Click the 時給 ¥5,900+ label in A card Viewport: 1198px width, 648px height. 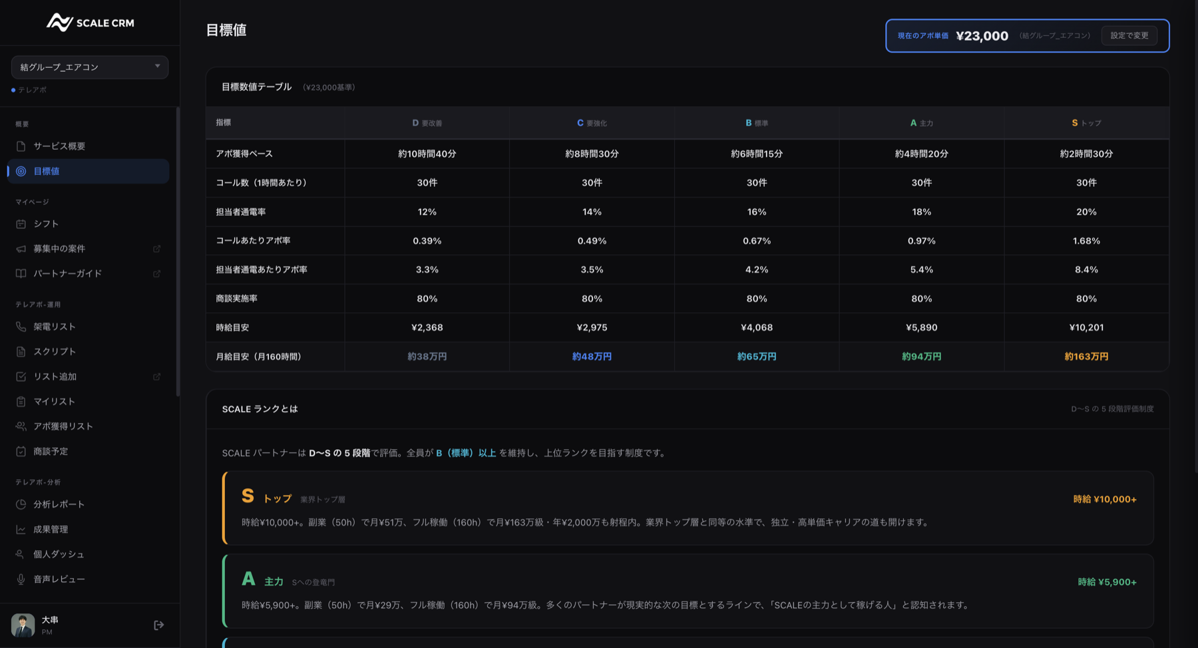1107,582
